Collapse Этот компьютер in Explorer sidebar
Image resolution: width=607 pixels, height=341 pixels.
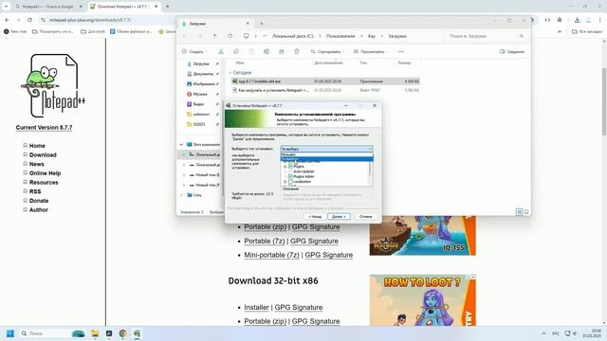181,145
